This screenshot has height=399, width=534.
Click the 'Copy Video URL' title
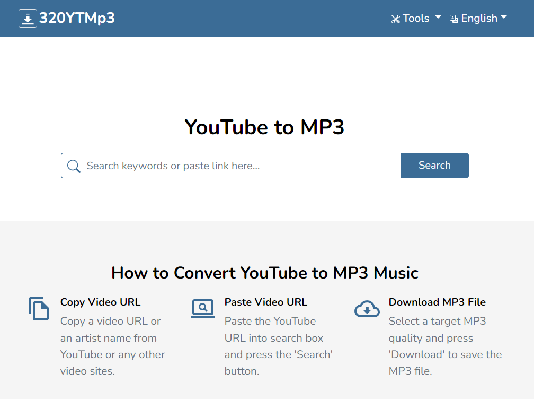(101, 302)
